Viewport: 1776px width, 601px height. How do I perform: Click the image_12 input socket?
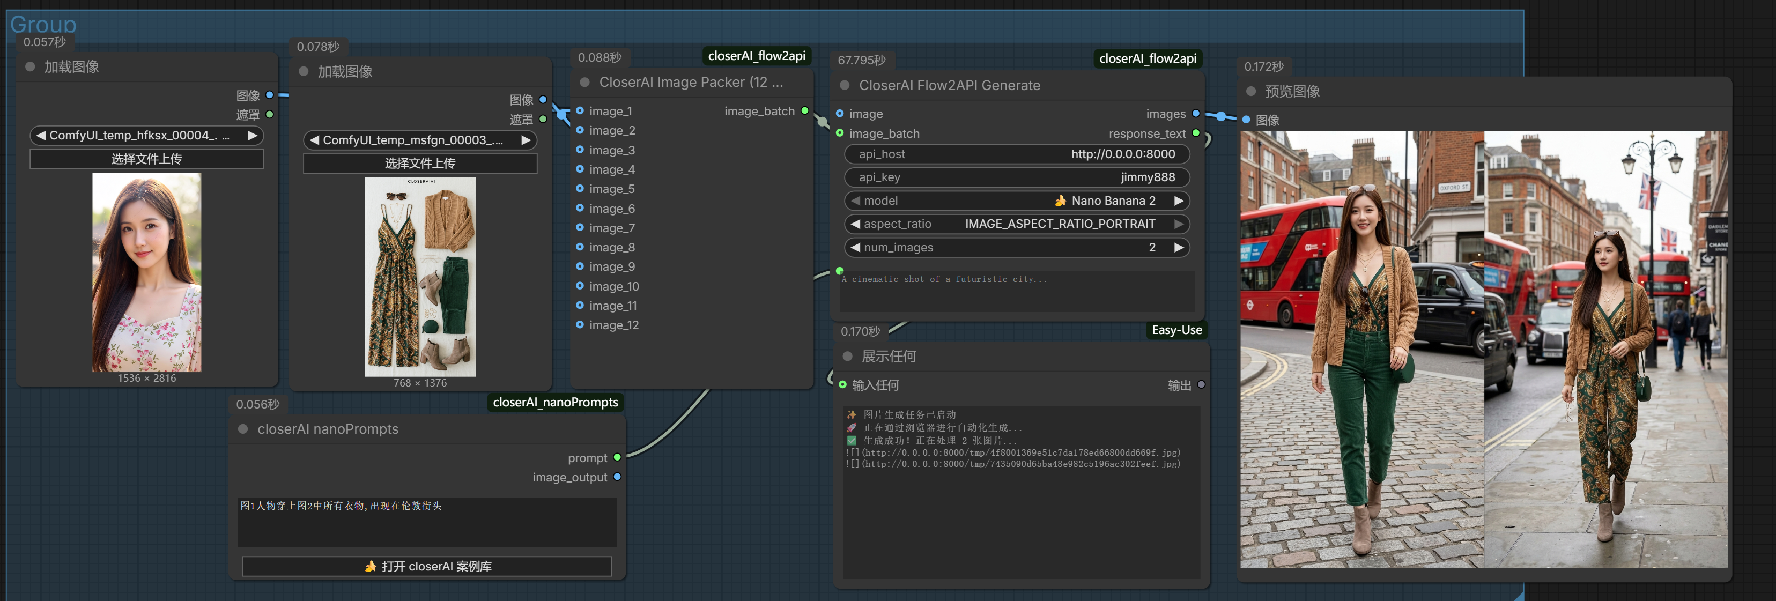580,324
